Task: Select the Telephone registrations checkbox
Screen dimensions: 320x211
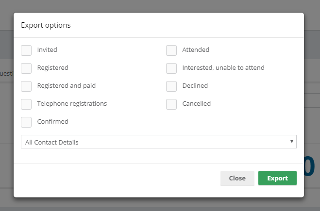Action: pos(26,104)
